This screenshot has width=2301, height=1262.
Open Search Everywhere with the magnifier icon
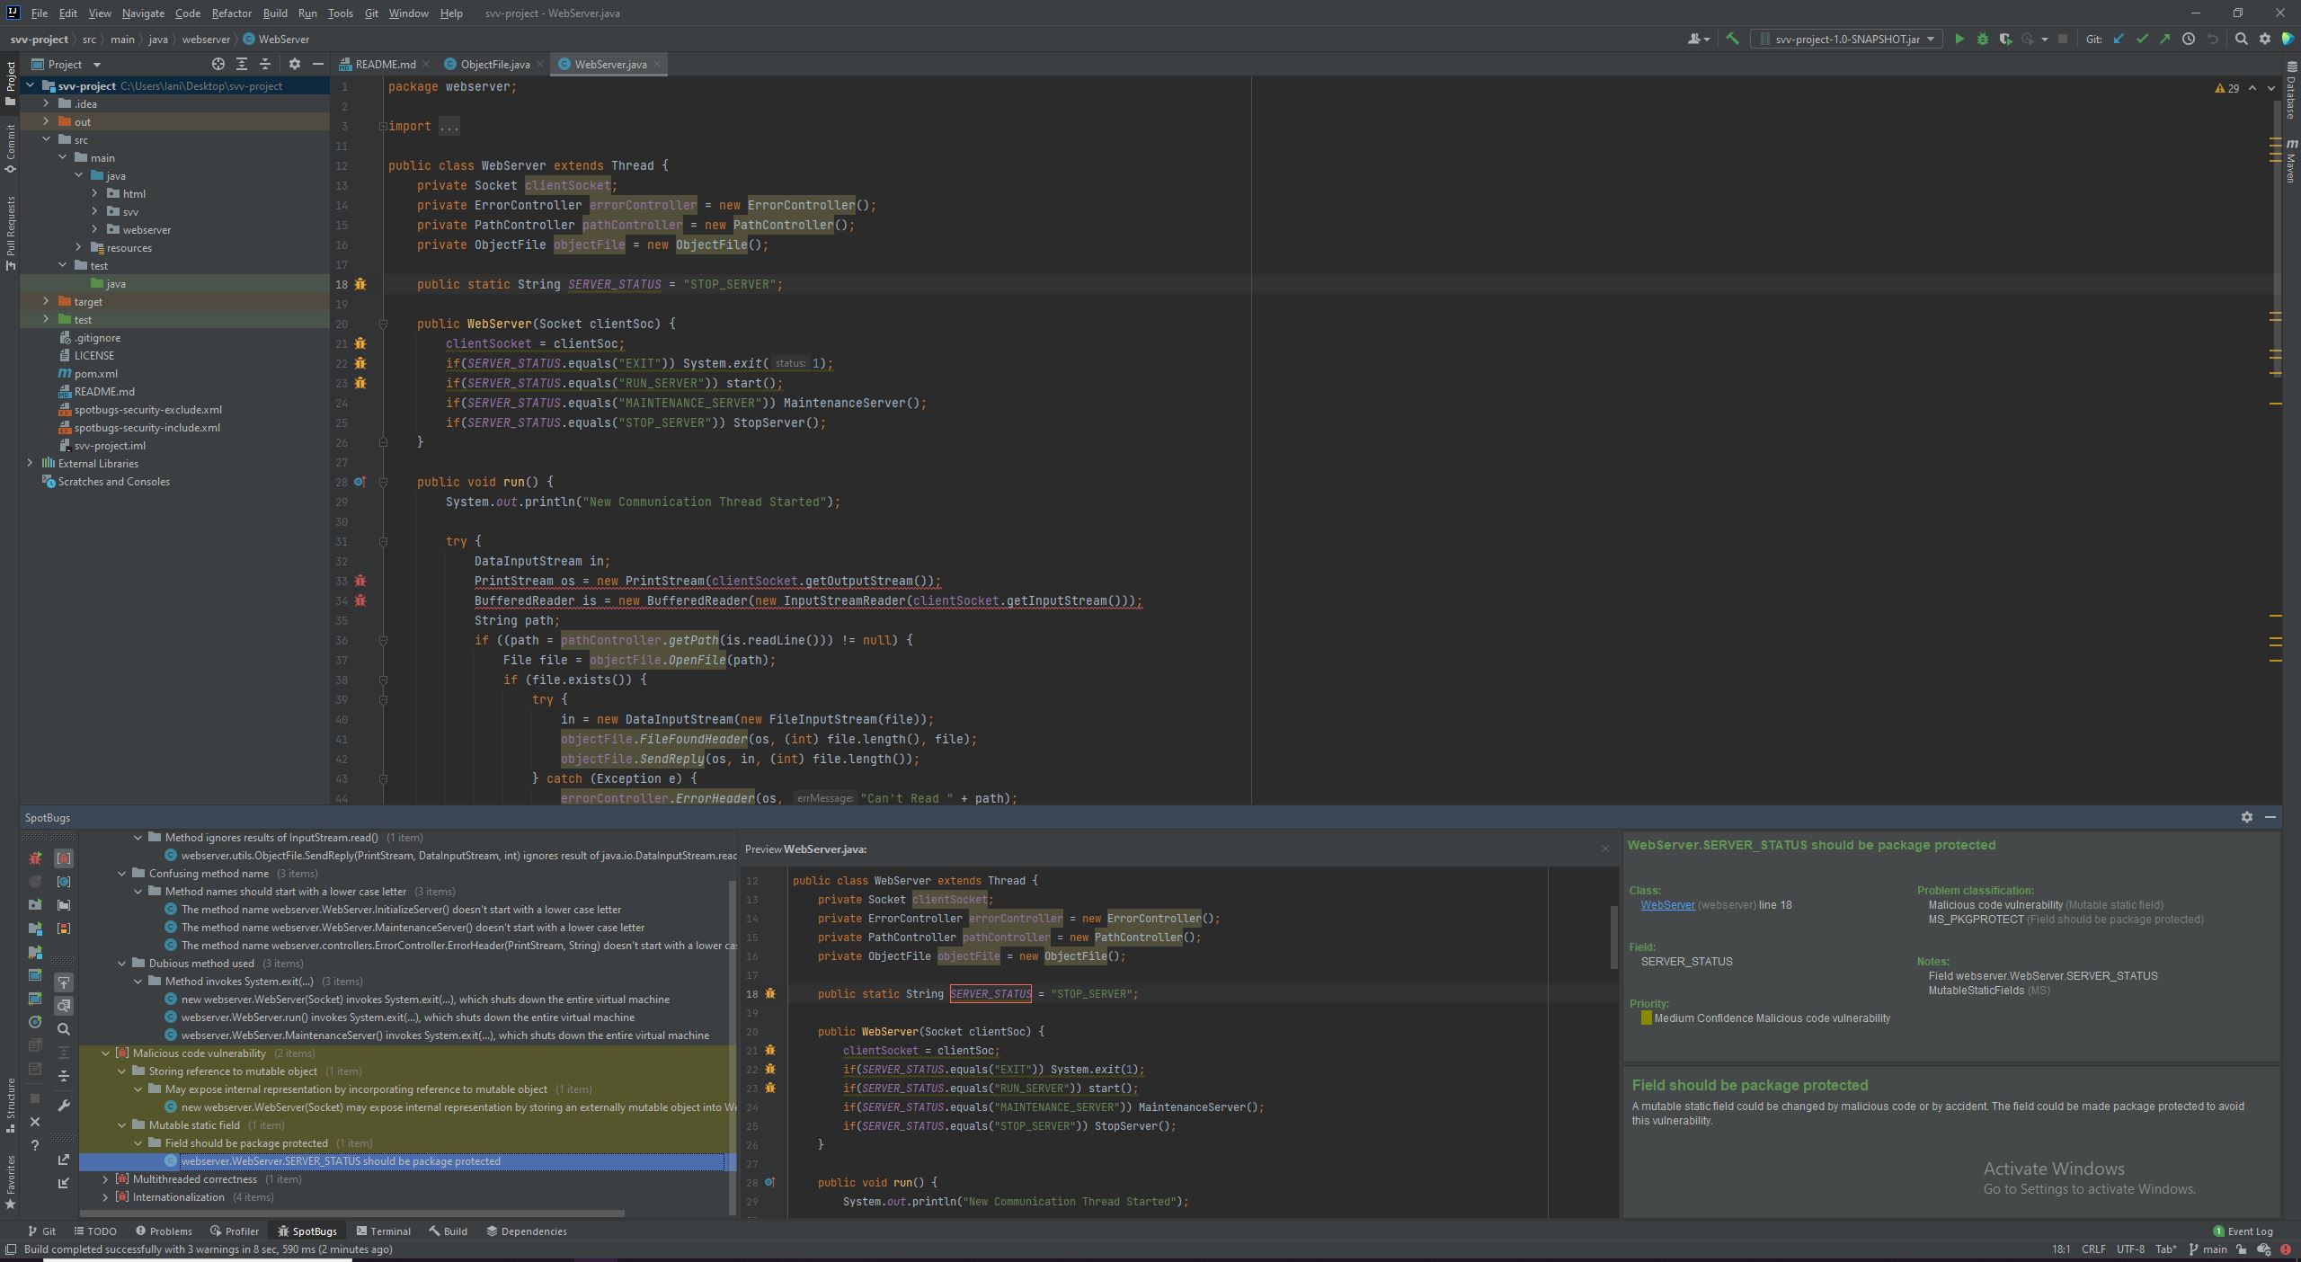point(2241,39)
